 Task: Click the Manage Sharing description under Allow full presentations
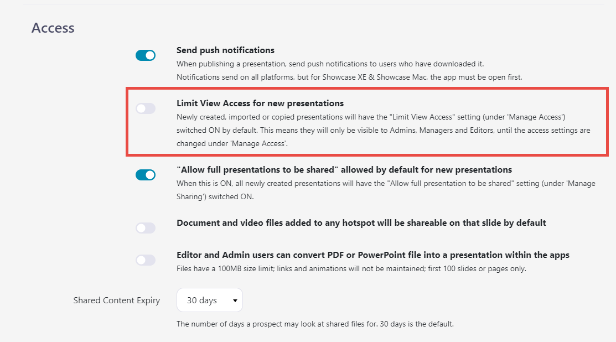tap(385, 189)
